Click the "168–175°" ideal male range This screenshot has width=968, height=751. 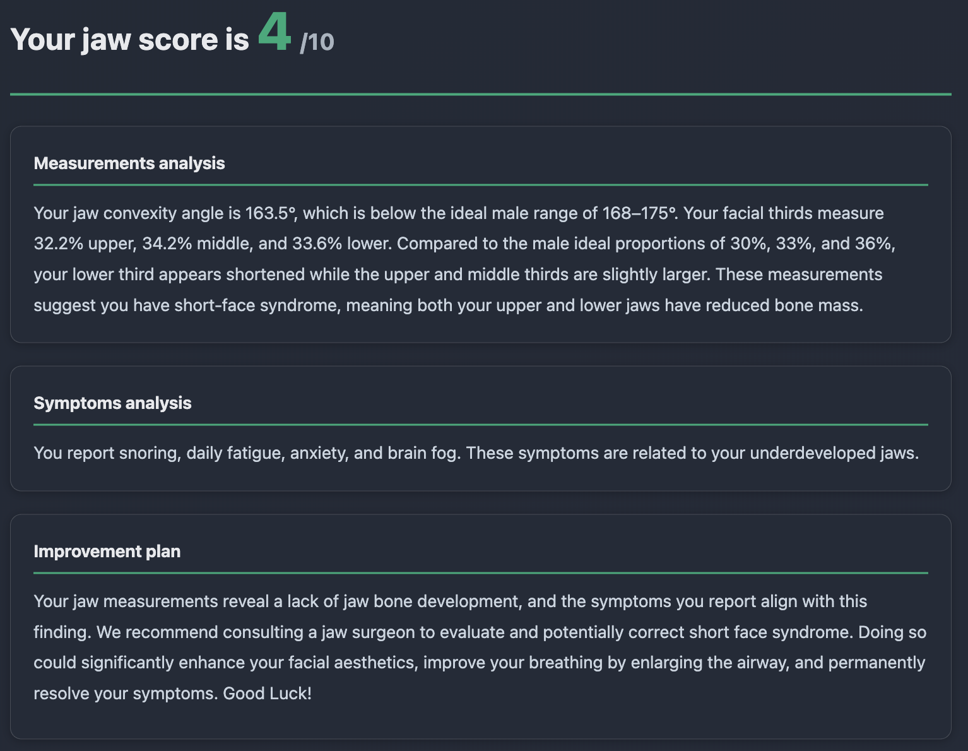pos(639,213)
